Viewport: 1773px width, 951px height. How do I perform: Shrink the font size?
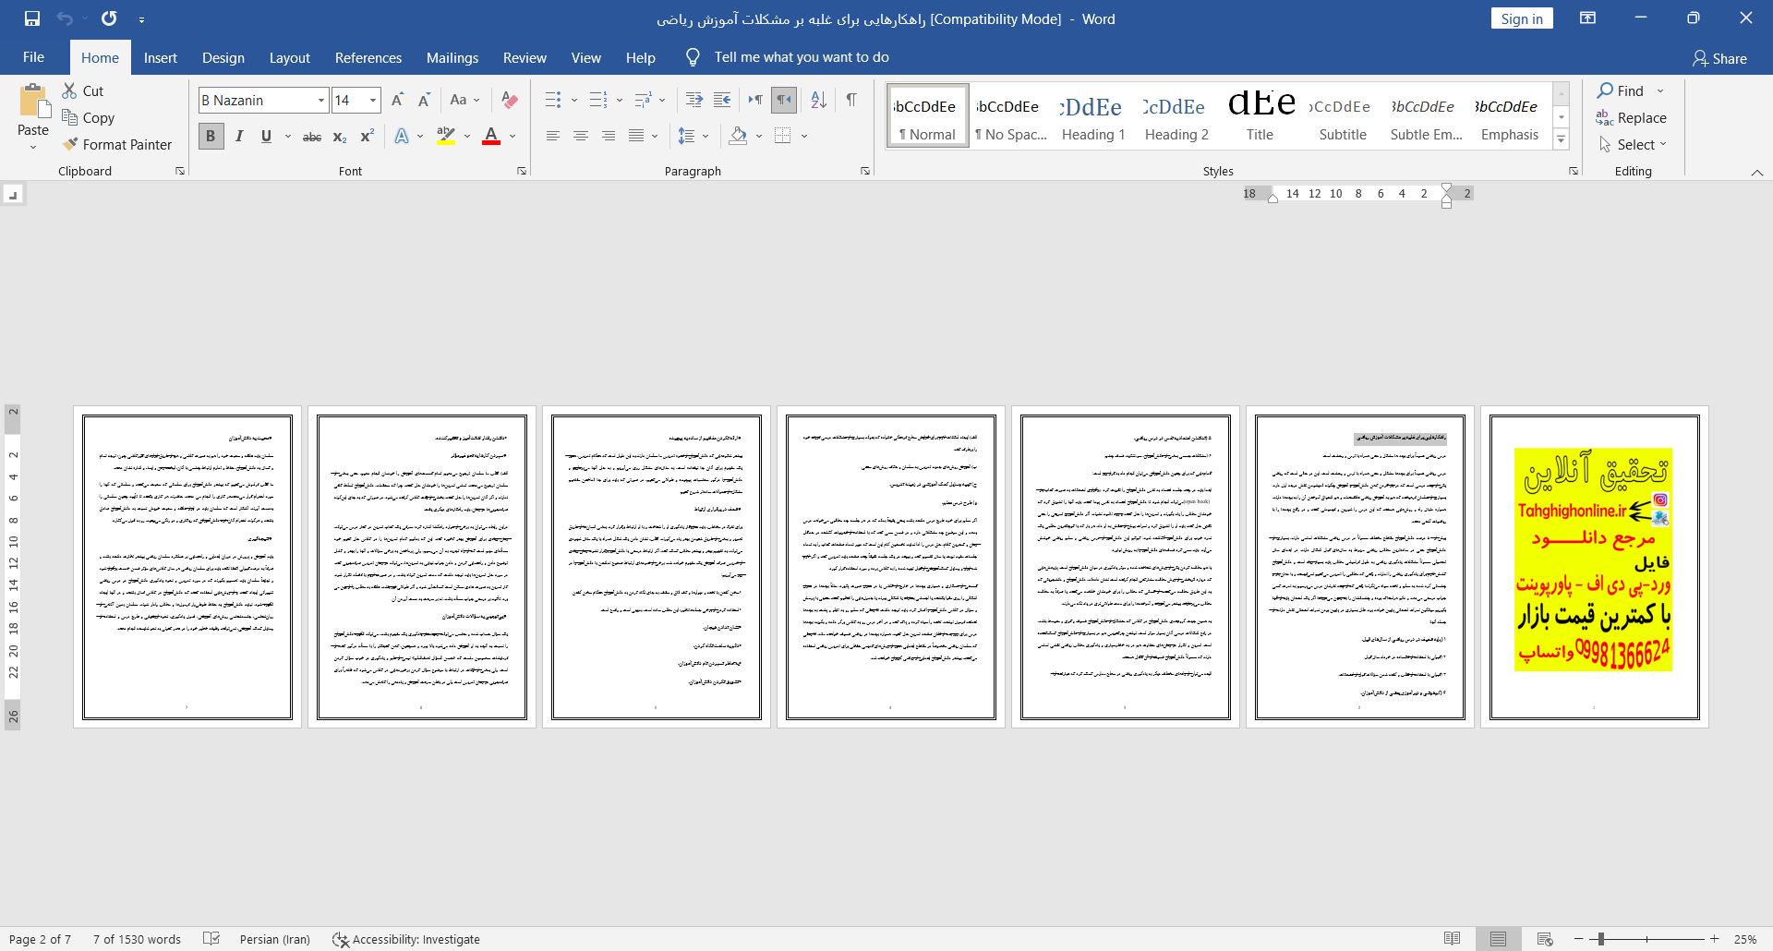point(424,100)
